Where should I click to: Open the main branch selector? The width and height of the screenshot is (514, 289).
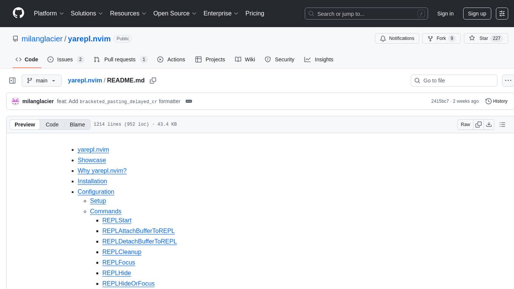(x=42, y=81)
